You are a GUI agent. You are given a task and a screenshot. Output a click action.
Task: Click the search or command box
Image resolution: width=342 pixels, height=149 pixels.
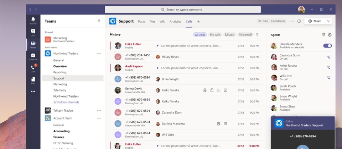pos(183,10)
